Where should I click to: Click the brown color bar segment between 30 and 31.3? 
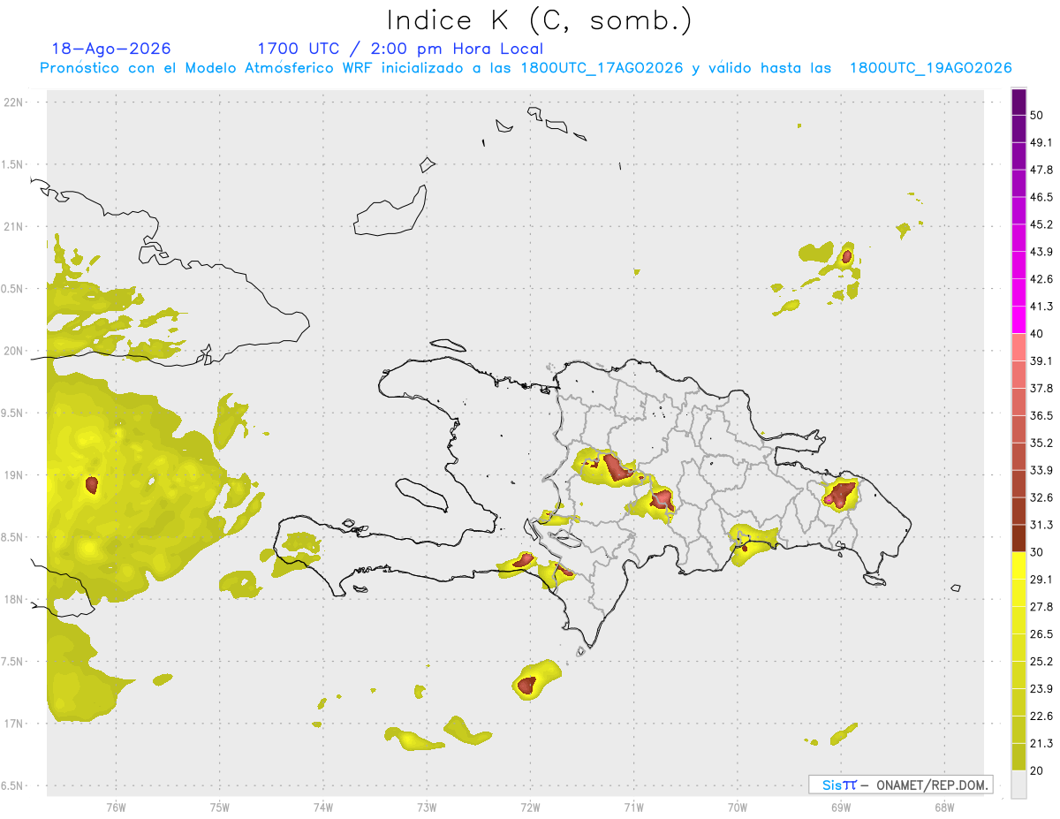pos(1019,539)
